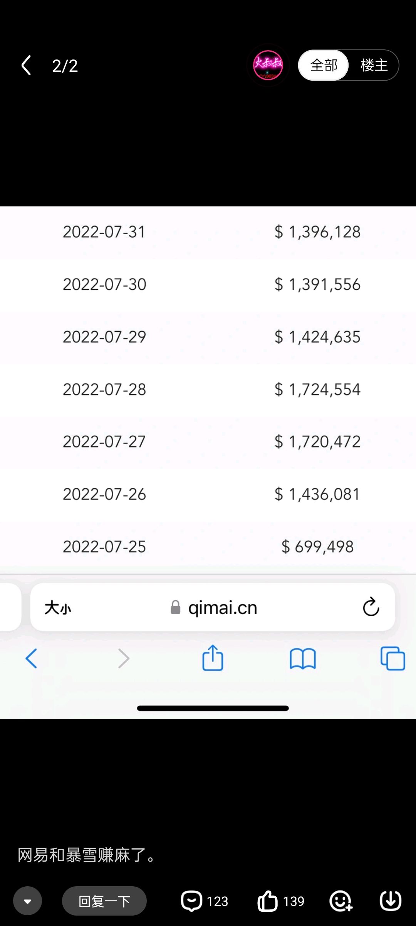This screenshot has height=926, width=416.
Task: Download the image to device
Action: (x=391, y=901)
